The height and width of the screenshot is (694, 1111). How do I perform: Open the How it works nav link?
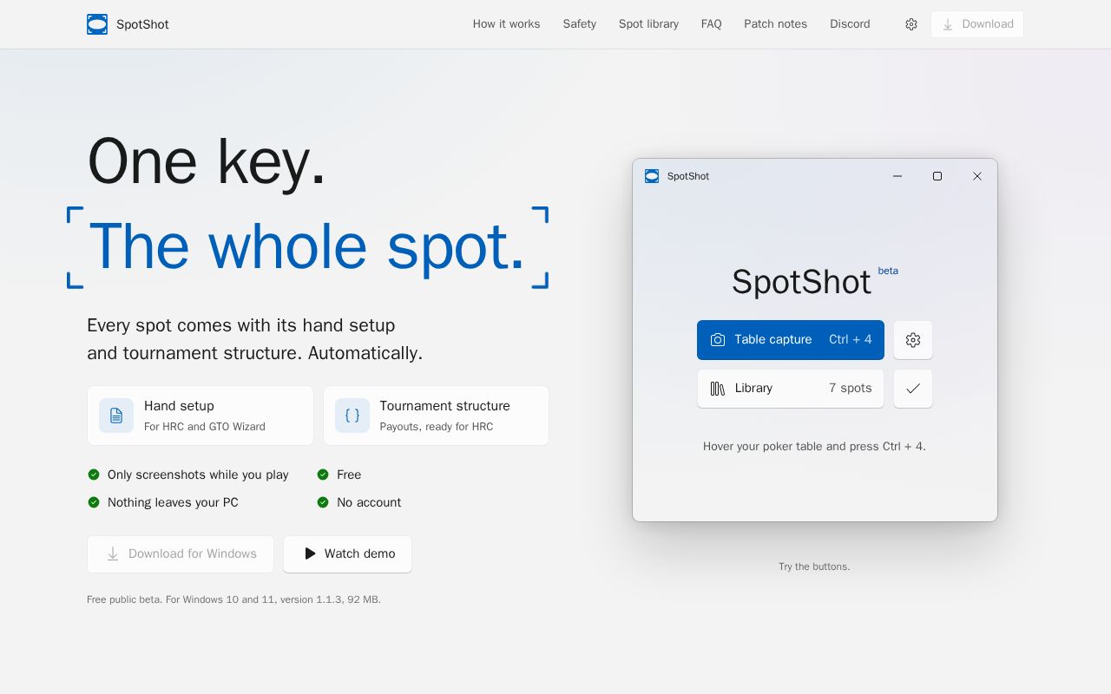point(506,24)
